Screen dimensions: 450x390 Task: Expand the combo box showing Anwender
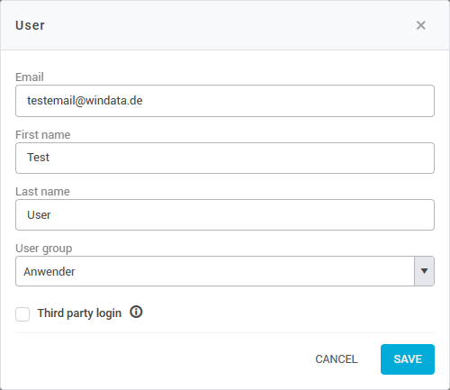coord(225,271)
